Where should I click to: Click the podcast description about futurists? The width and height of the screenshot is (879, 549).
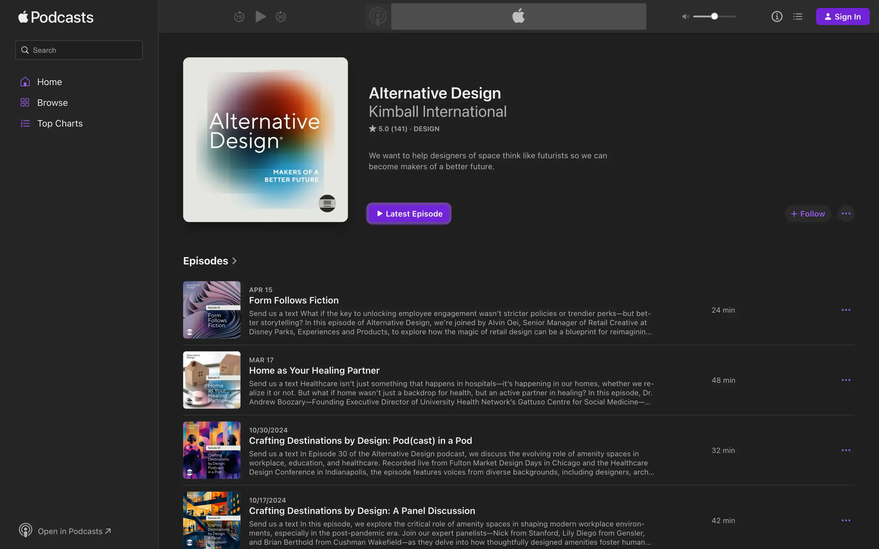[x=488, y=161]
